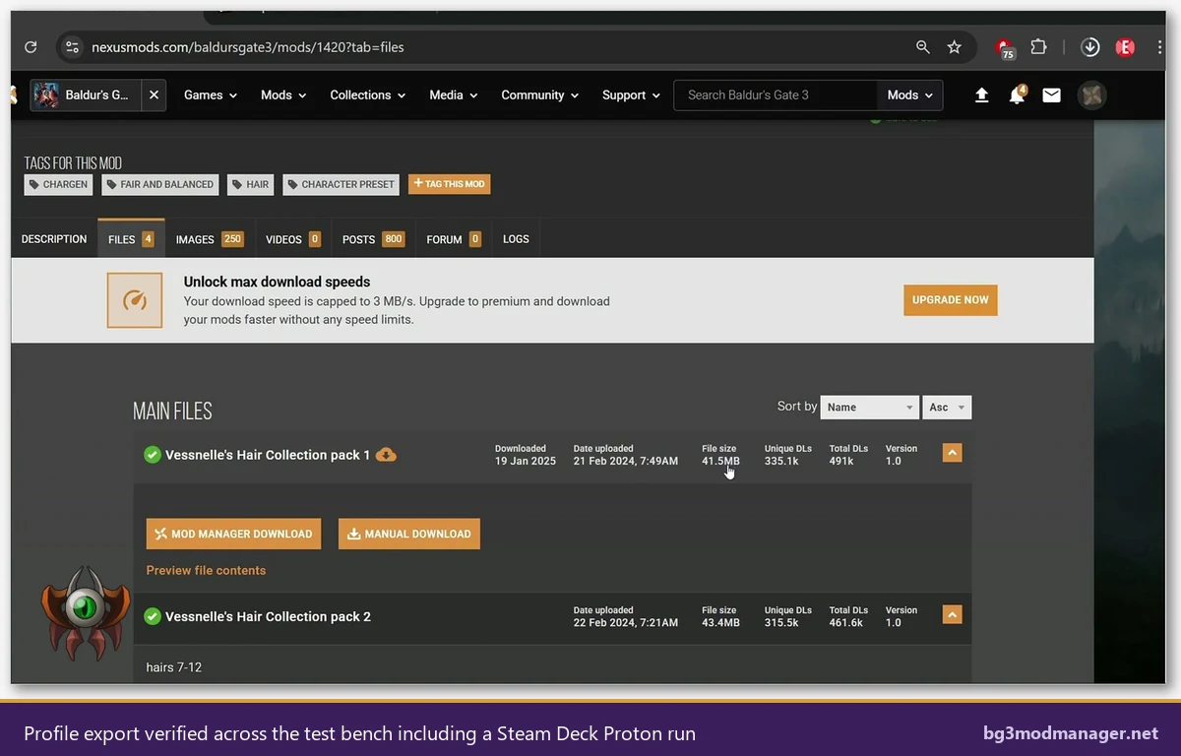This screenshot has width=1181, height=756.
Task: Click Vessnelle's Hair Collection pack 2 title
Action: tap(268, 616)
